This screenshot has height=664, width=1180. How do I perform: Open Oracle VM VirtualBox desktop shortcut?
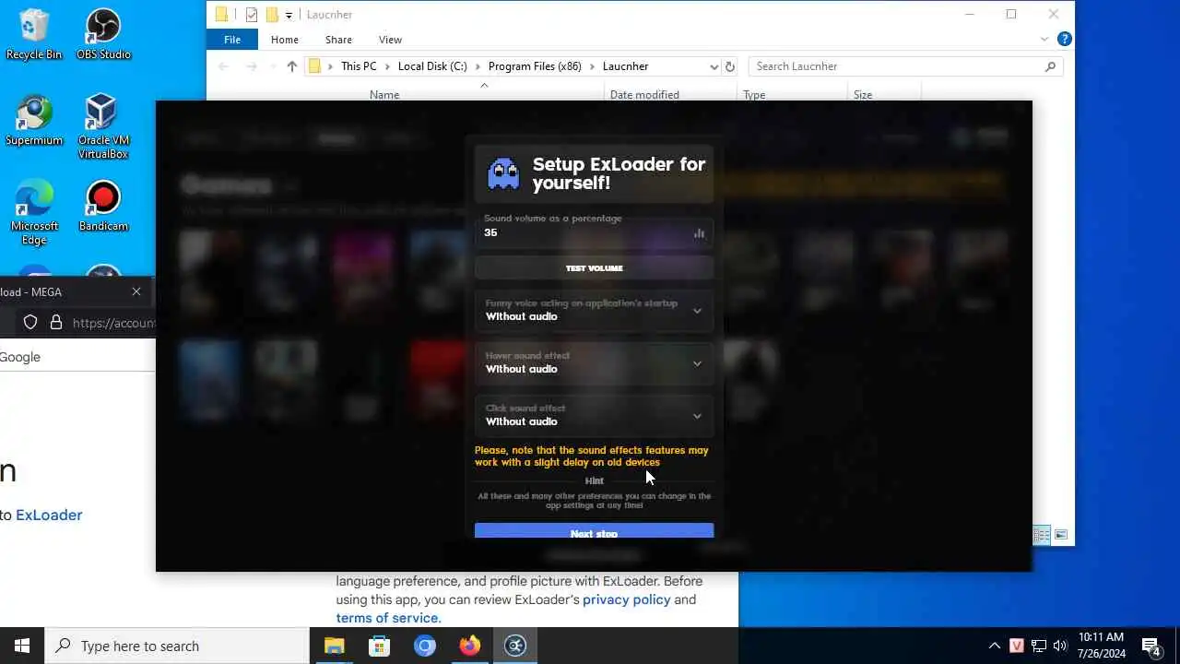pyautogui.click(x=103, y=126)
